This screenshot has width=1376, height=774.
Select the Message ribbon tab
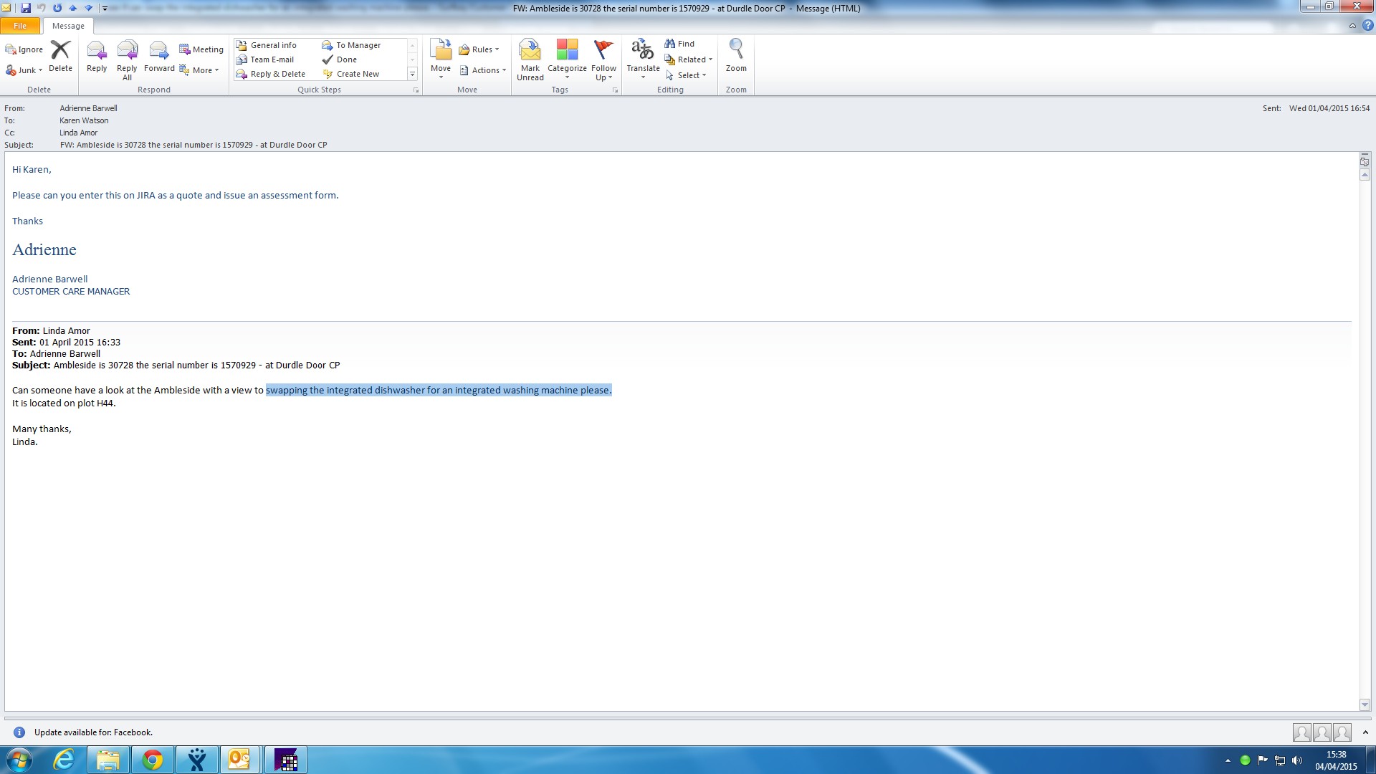coord(68,26)
